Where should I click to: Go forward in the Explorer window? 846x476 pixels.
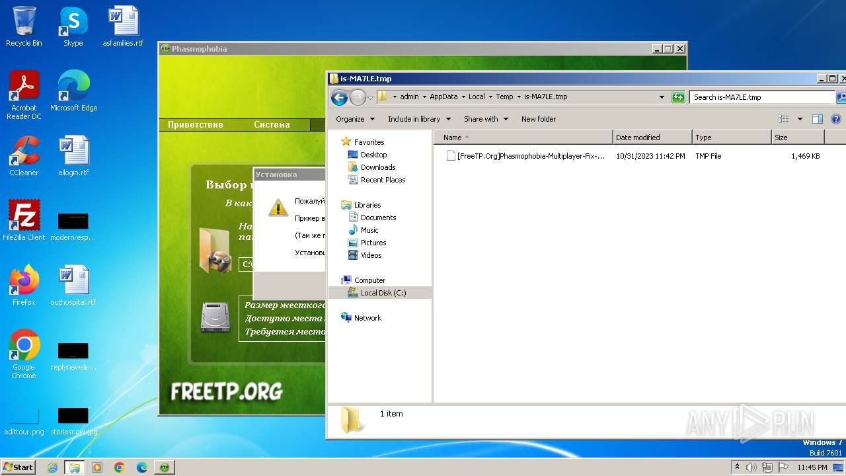358,97
